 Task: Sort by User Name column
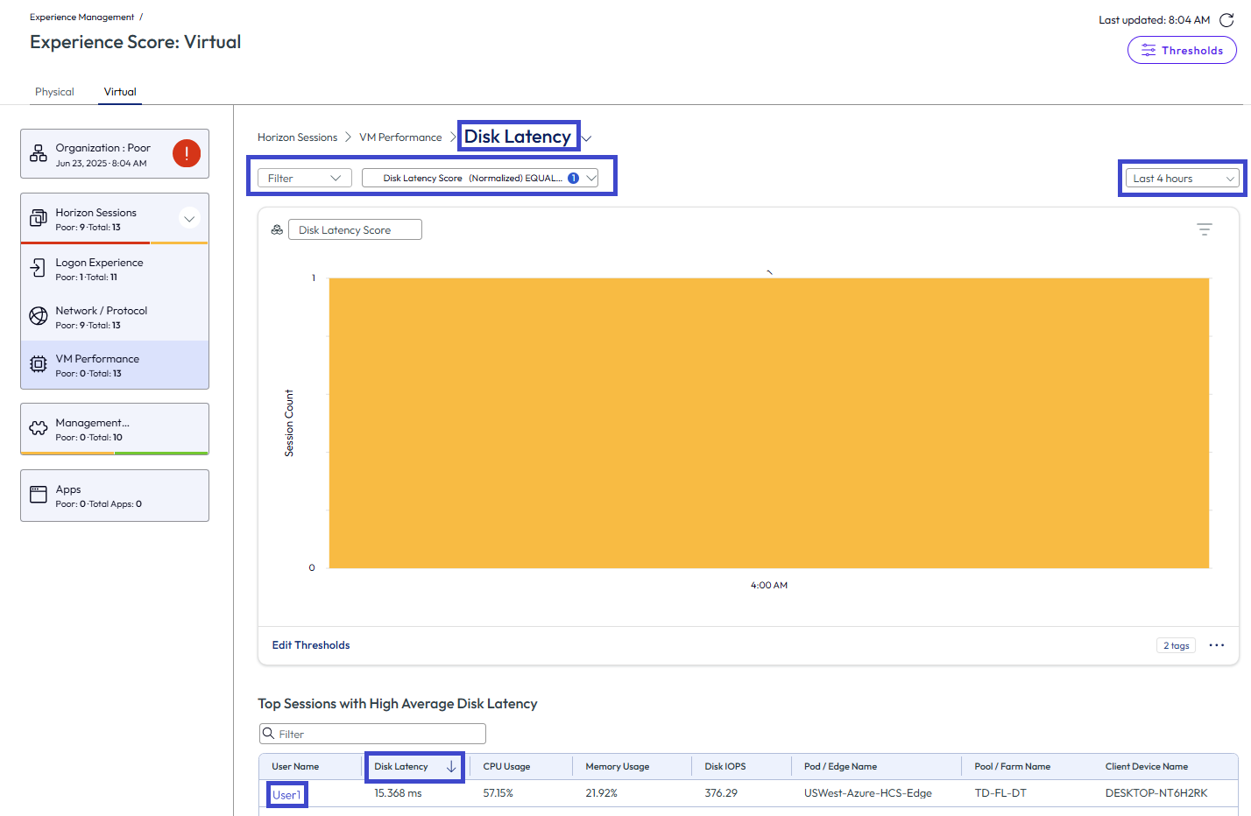tap(295, 766)
